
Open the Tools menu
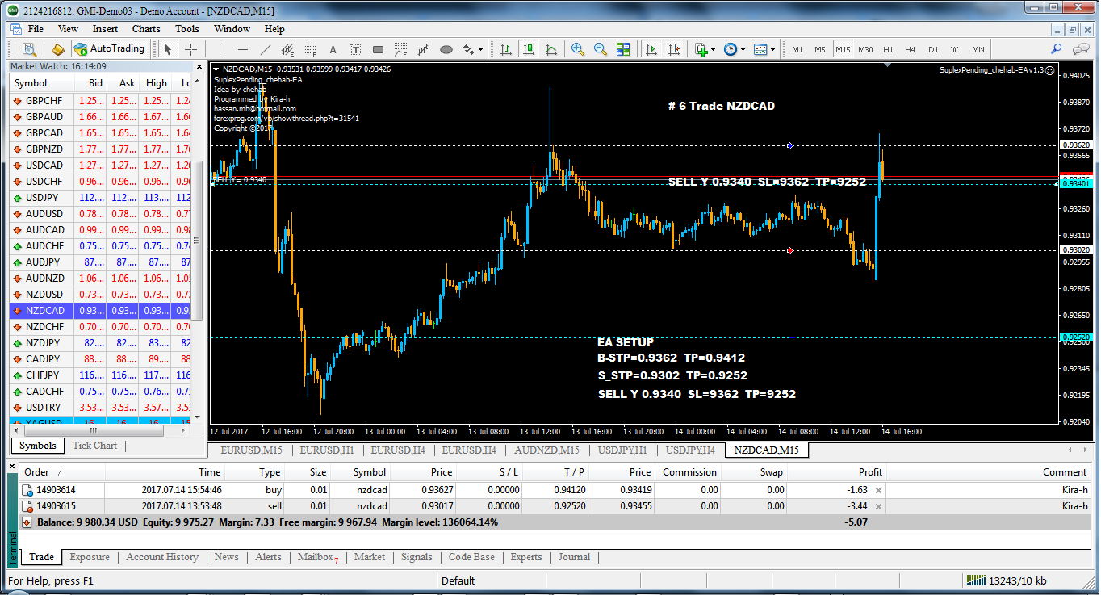point(187,29)
